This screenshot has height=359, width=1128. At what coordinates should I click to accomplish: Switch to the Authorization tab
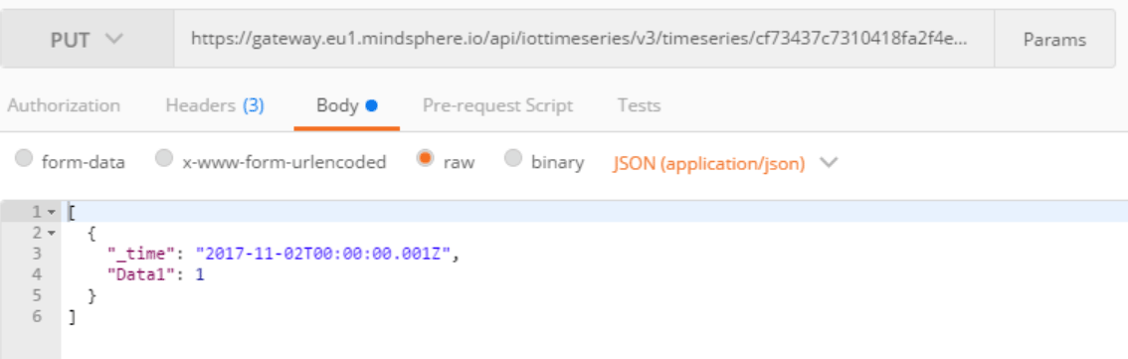click(x=64, y=105)
